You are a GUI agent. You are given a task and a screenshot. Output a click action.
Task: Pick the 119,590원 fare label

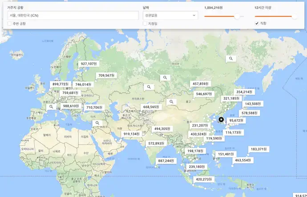pos(214,138)
